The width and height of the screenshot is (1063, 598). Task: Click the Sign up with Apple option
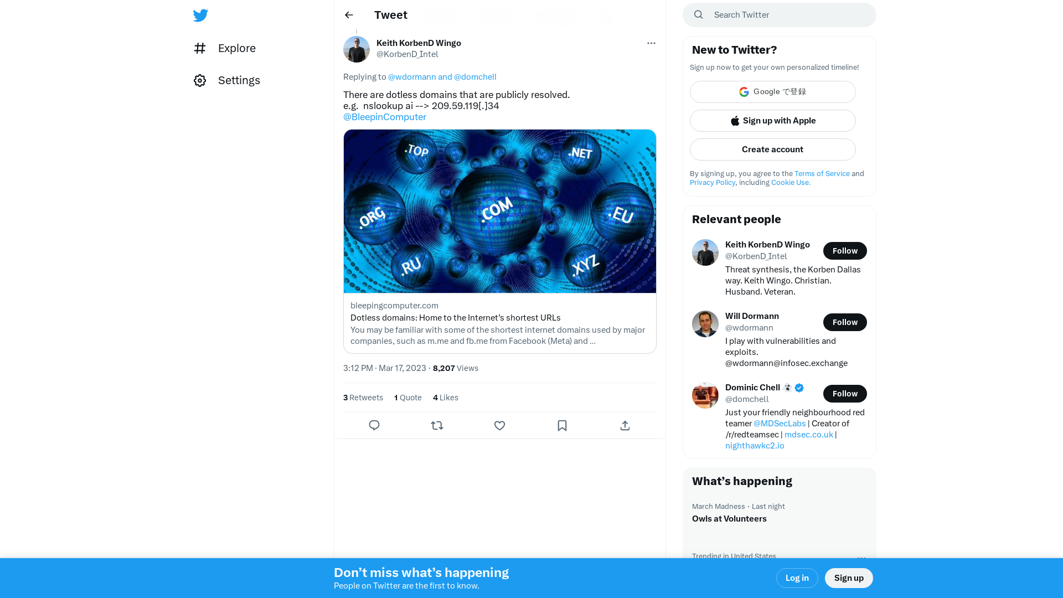coord(772,121)
